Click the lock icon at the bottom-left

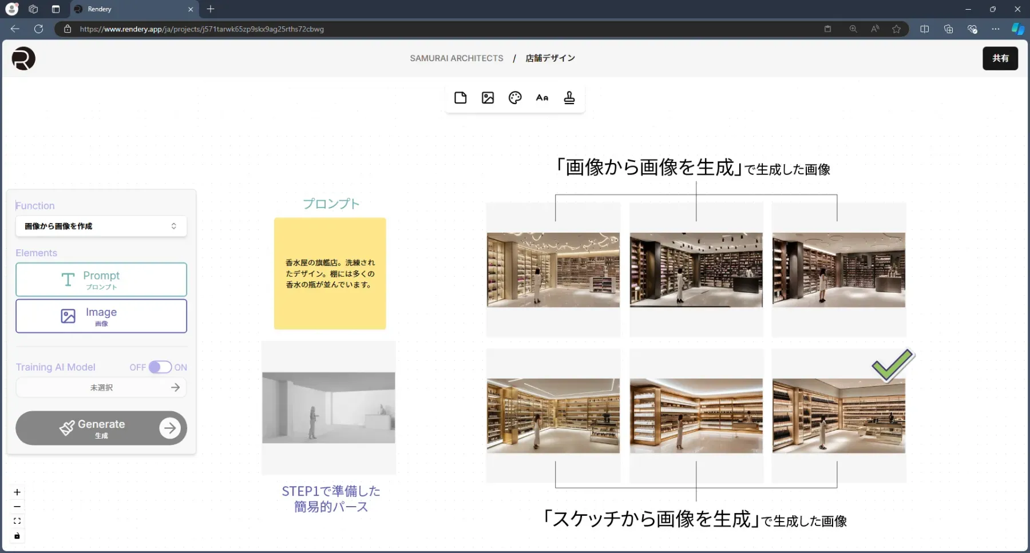click(x=17, y=536)
